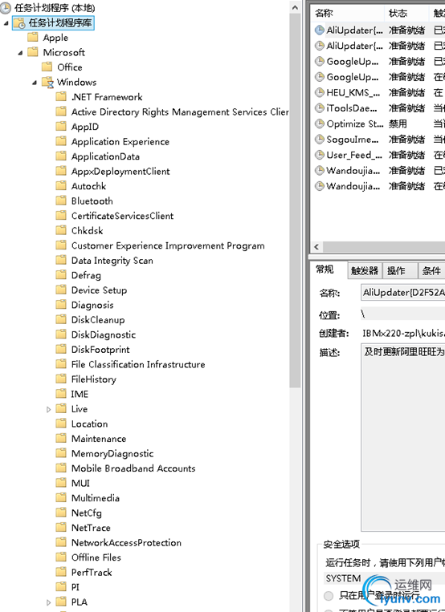Click the Defrag folder icon
Image resolution: width=445 pixels, height=612 pixels.
[x=61, y=275]
